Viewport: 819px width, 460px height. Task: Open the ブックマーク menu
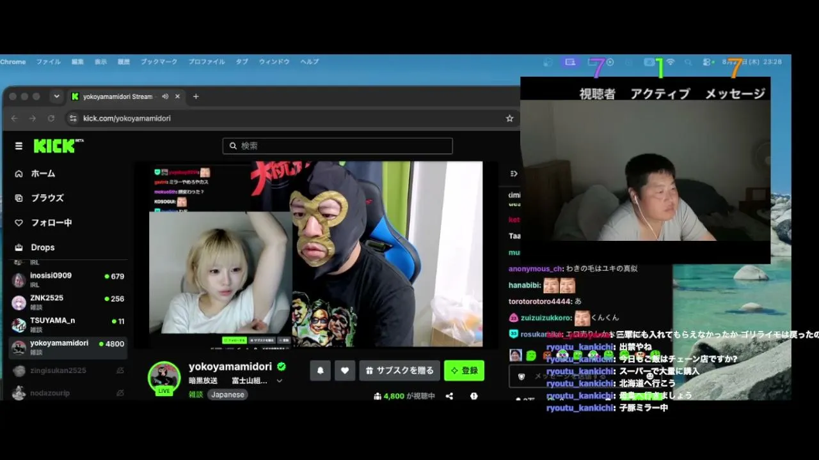coord(159,62)
